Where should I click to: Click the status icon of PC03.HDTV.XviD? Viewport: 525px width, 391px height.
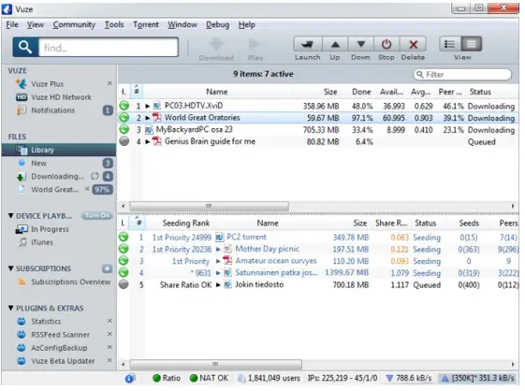coord(124,106)
